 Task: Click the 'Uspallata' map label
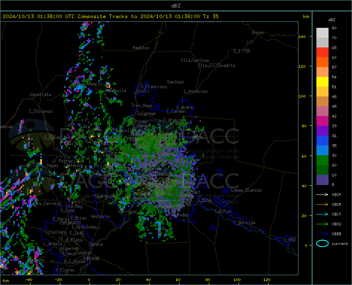pyautogui.click(x=40, y=94)
